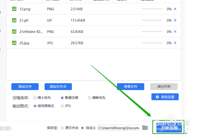Click the JPG format cell for 25.jpg

(50, 43)
